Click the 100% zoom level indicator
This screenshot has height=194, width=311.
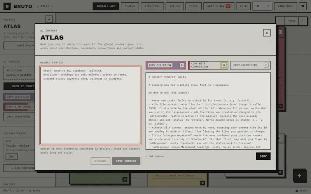point(292,21)
